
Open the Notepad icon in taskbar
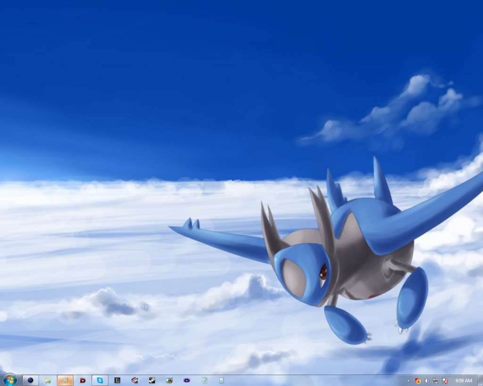(204, 380)
